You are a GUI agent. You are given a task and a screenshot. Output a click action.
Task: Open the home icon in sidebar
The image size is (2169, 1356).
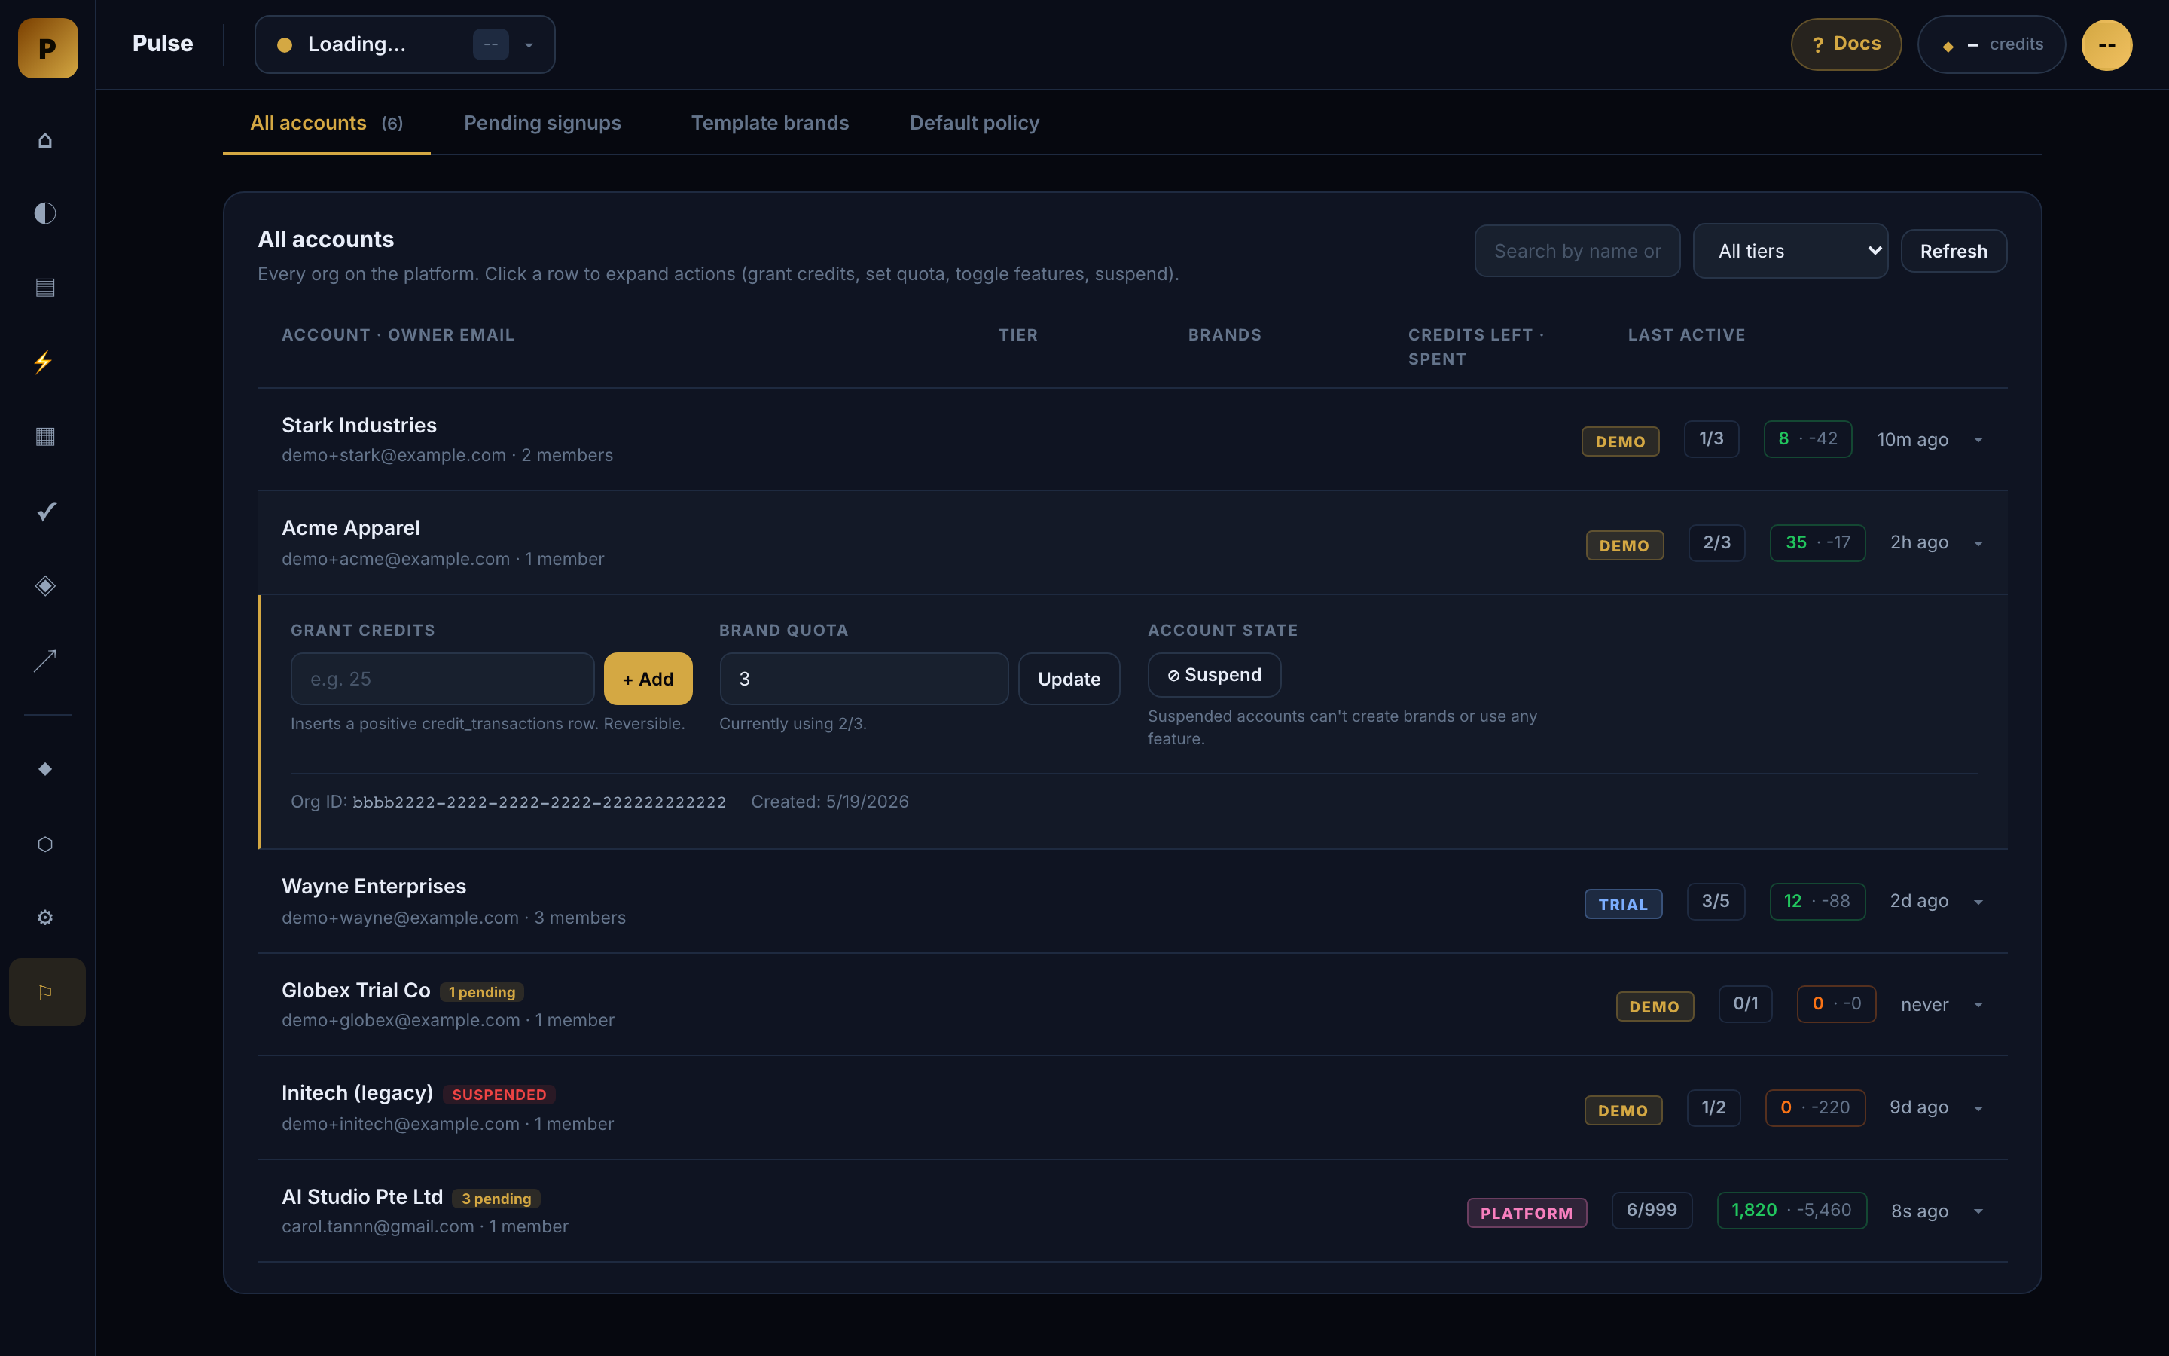[45, 140]
